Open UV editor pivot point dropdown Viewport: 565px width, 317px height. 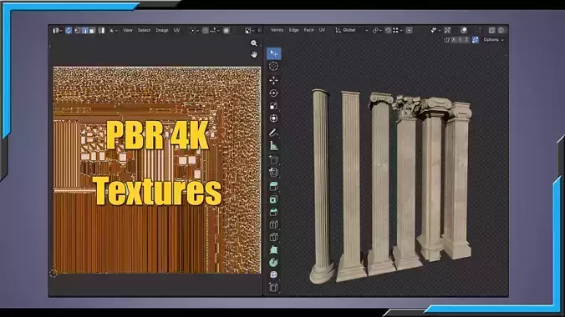click(194, 31)
